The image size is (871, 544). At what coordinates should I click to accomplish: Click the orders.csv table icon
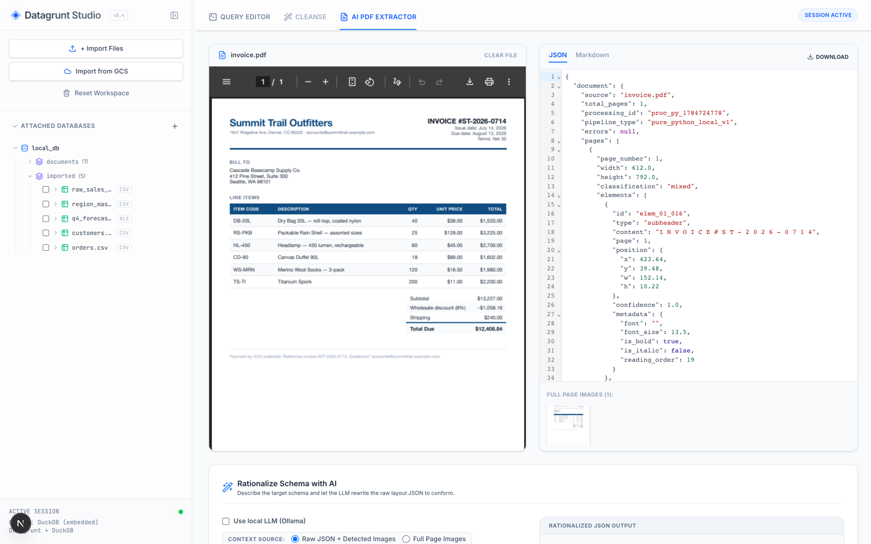[65, 248]
